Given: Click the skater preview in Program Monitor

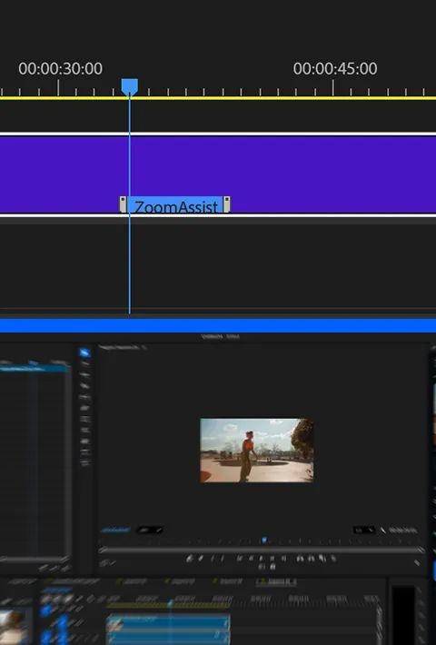Looking at the screenshot, I should click(257, 450).
